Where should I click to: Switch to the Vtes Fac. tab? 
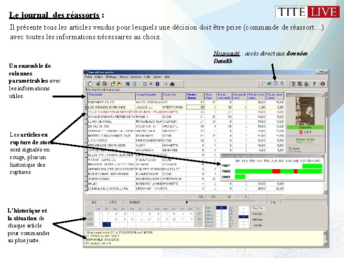pyautogui.click(x=258, y=219)
